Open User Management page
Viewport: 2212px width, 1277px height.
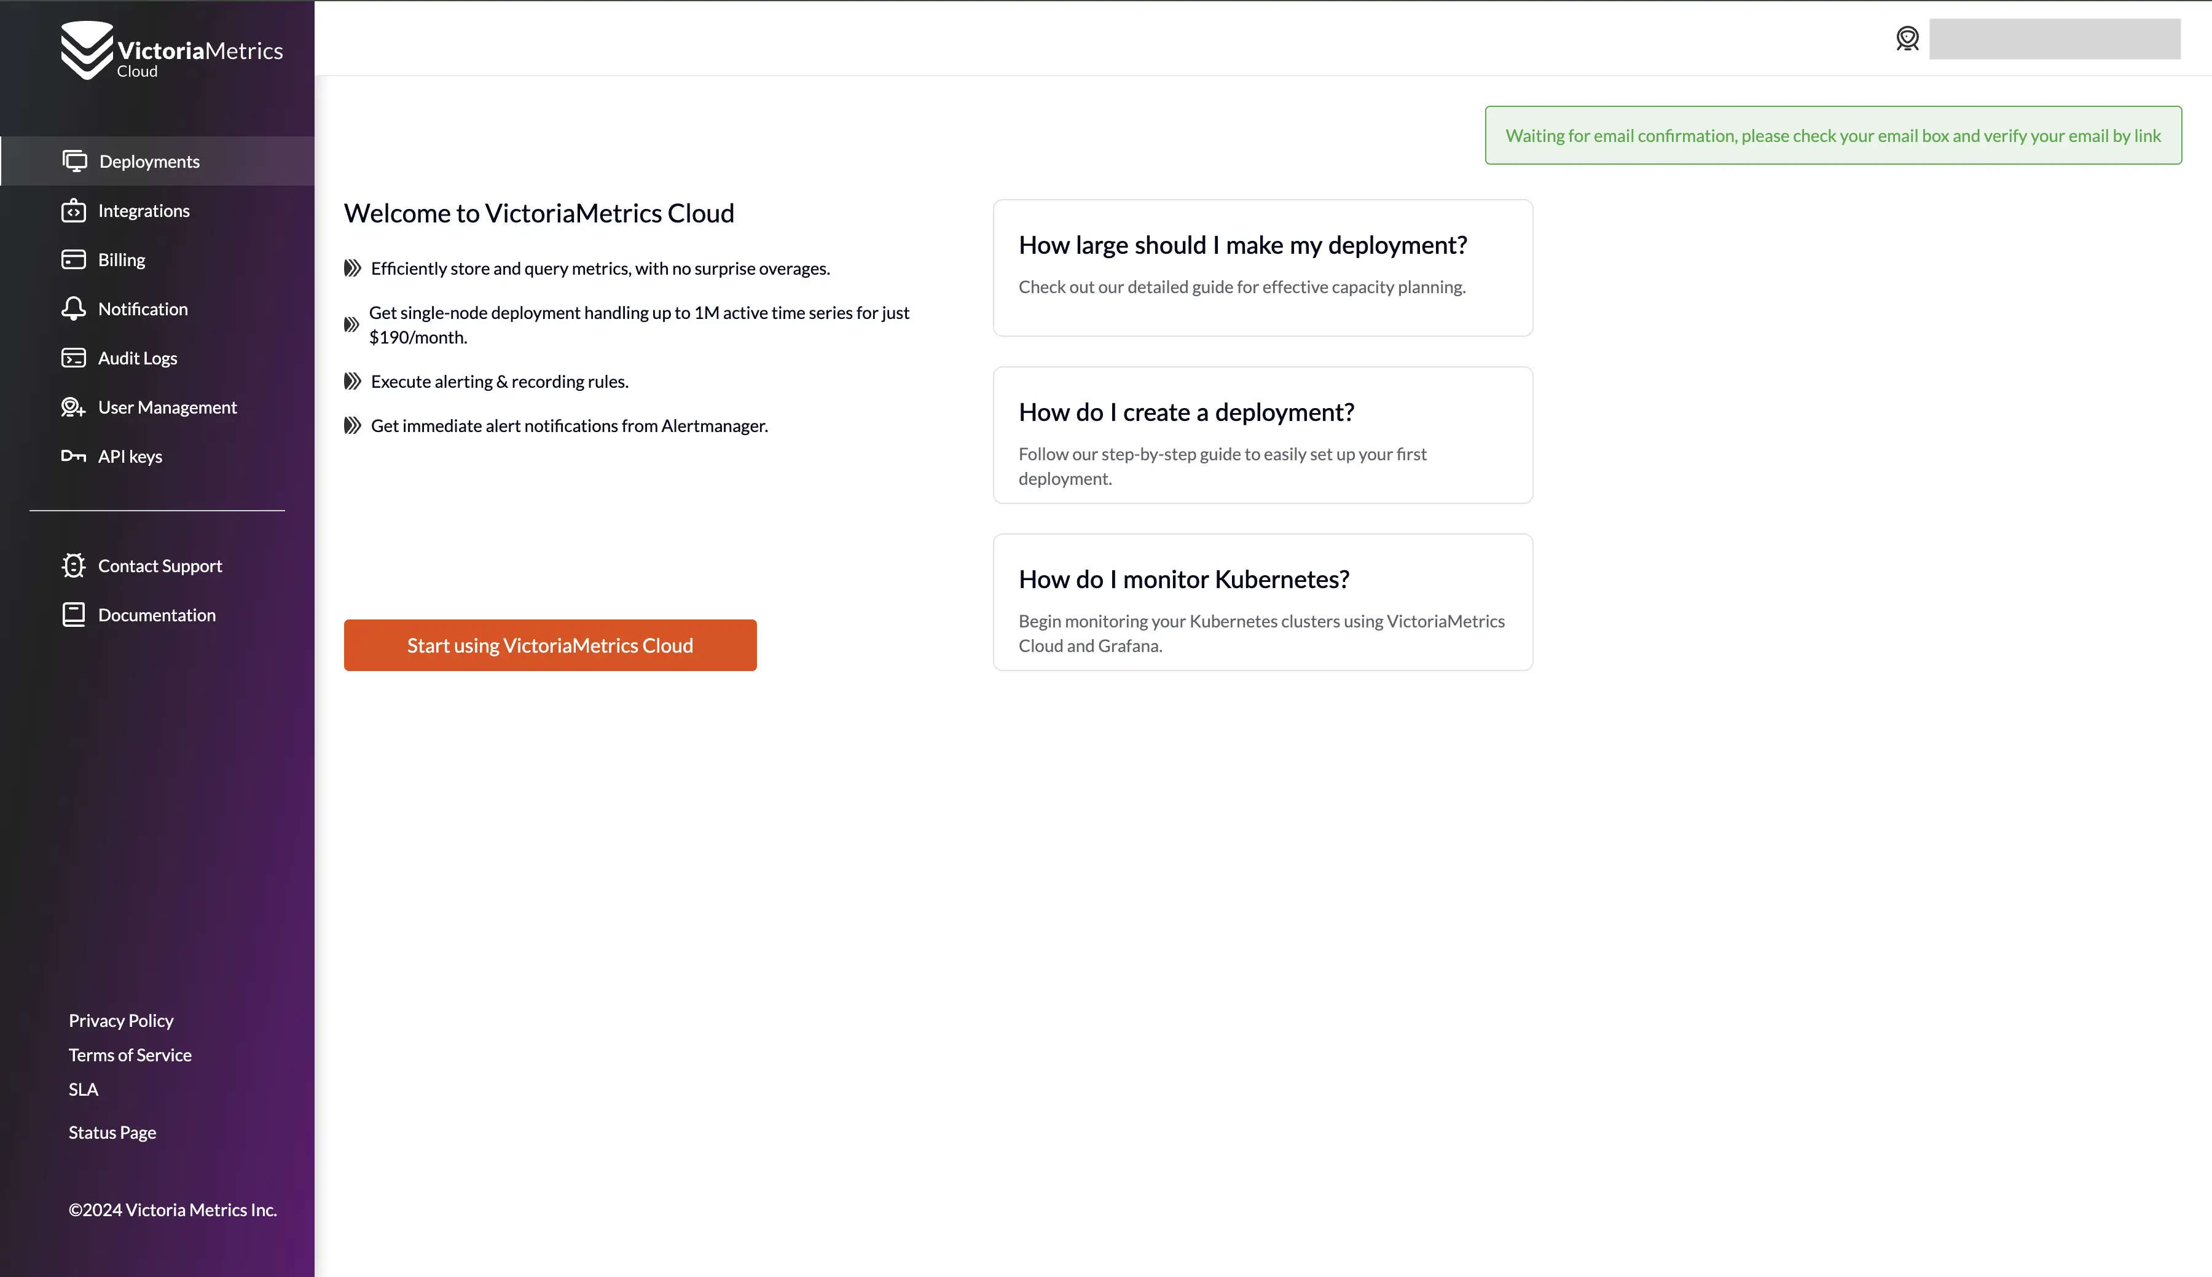pos(157,407)
